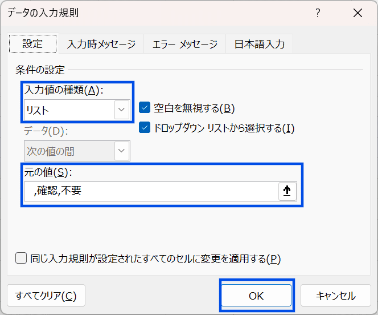378x315 pixels.
Task: Click the arrow on the リスト combo box
Action: tap(122, 110)
